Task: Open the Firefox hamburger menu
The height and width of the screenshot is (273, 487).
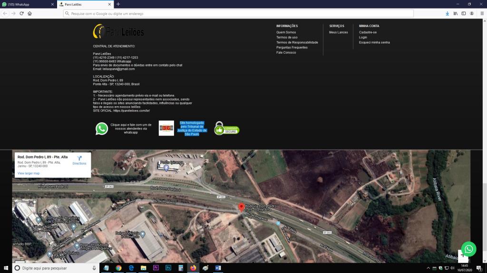Action: point(480,14)
